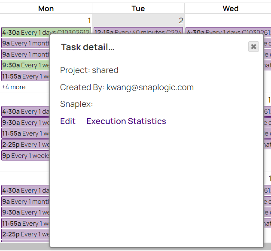271x251 pixels.
Task: Open Wednesday's 4:30a Every 1 days event
Action: (228, 31)
